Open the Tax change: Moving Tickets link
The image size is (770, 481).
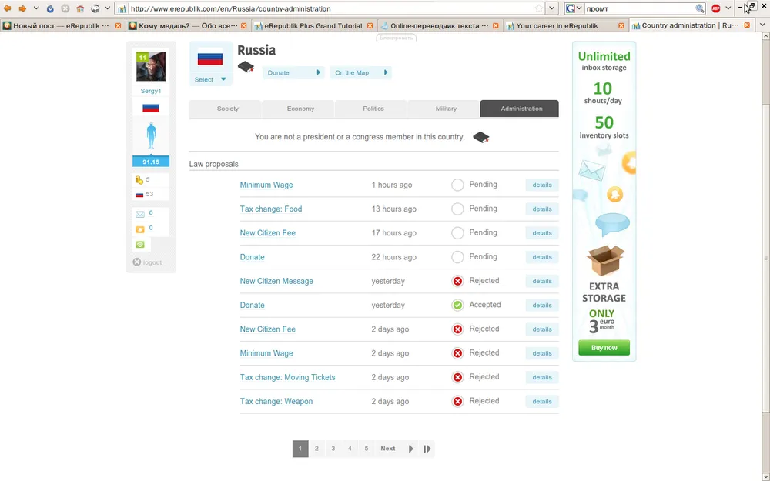coord(287,377)
